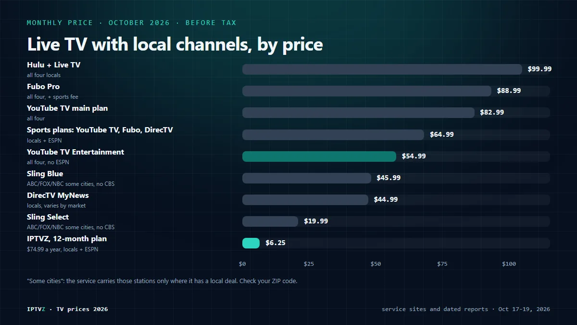Click the Sports plans price bar

pos(333,135)
